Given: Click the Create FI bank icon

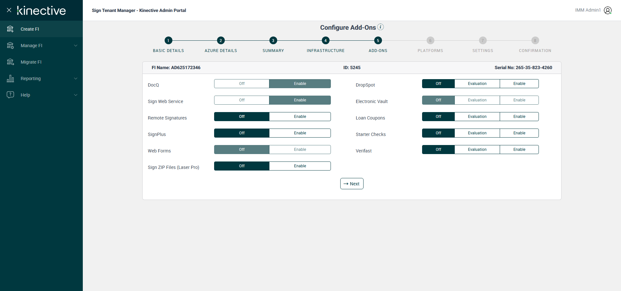Looking at the screenshot, I should [10, 29].
